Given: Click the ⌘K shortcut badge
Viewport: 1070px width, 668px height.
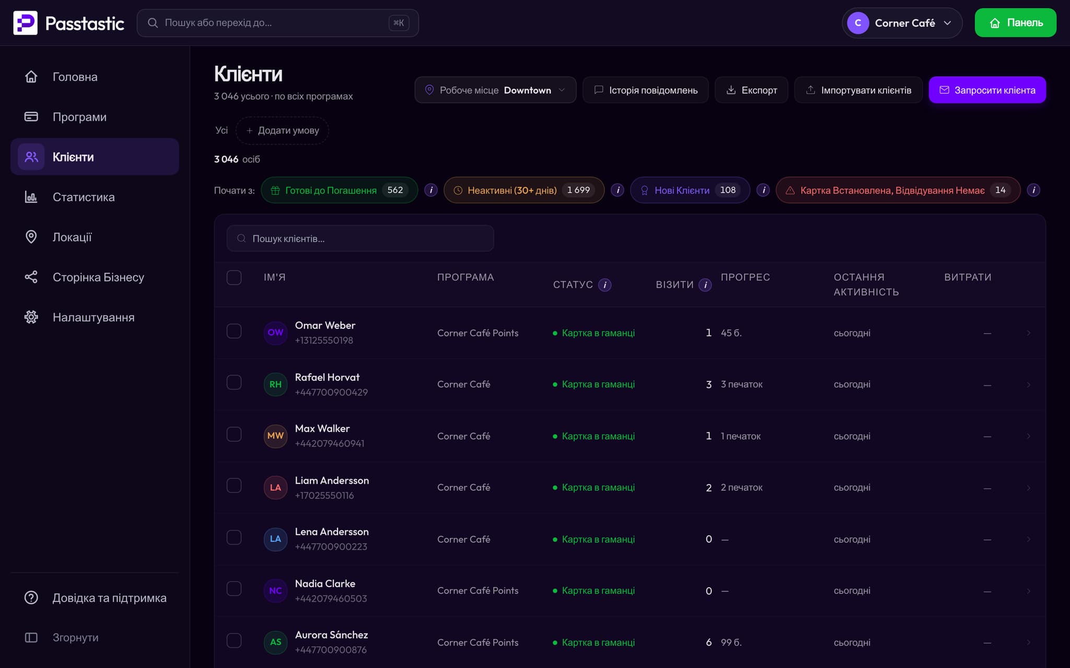Looking at the screenshot, I should click(399, 23).
